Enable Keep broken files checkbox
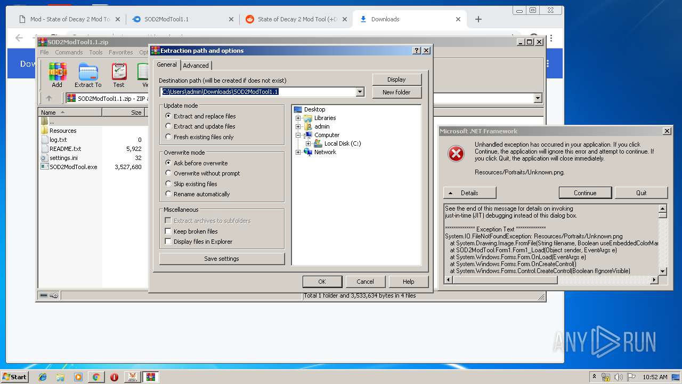 [168, 231]
